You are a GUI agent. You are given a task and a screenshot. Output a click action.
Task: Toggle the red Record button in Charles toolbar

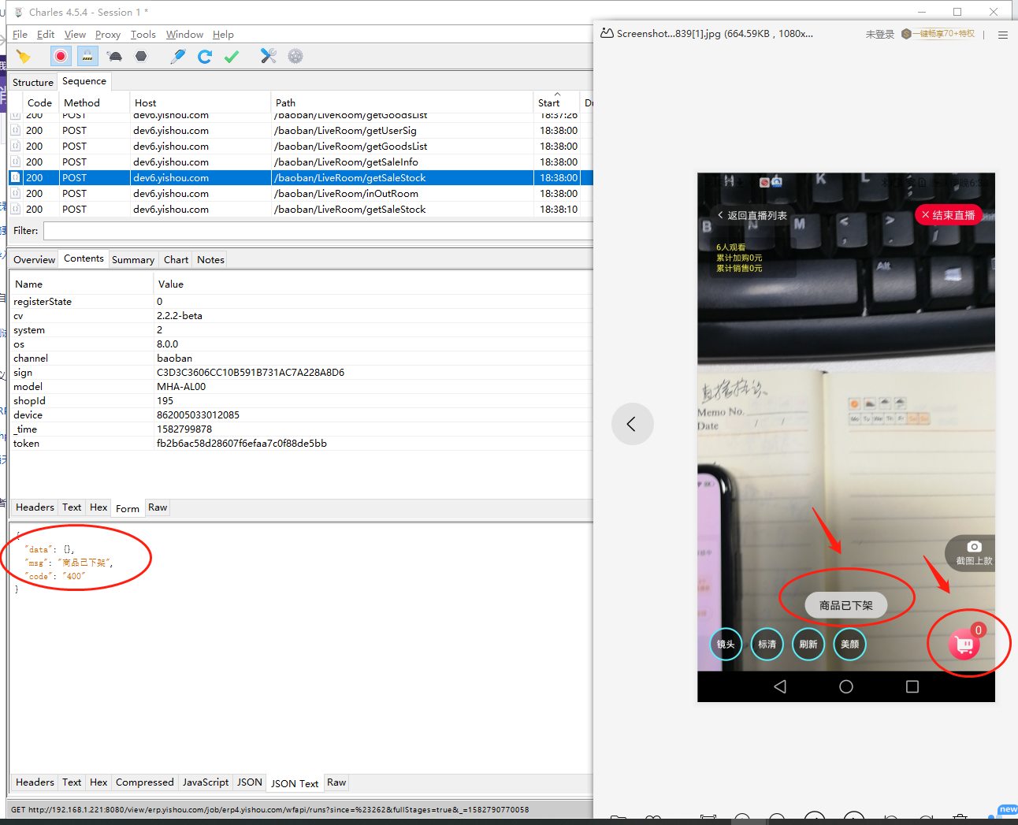pos(61,56)
